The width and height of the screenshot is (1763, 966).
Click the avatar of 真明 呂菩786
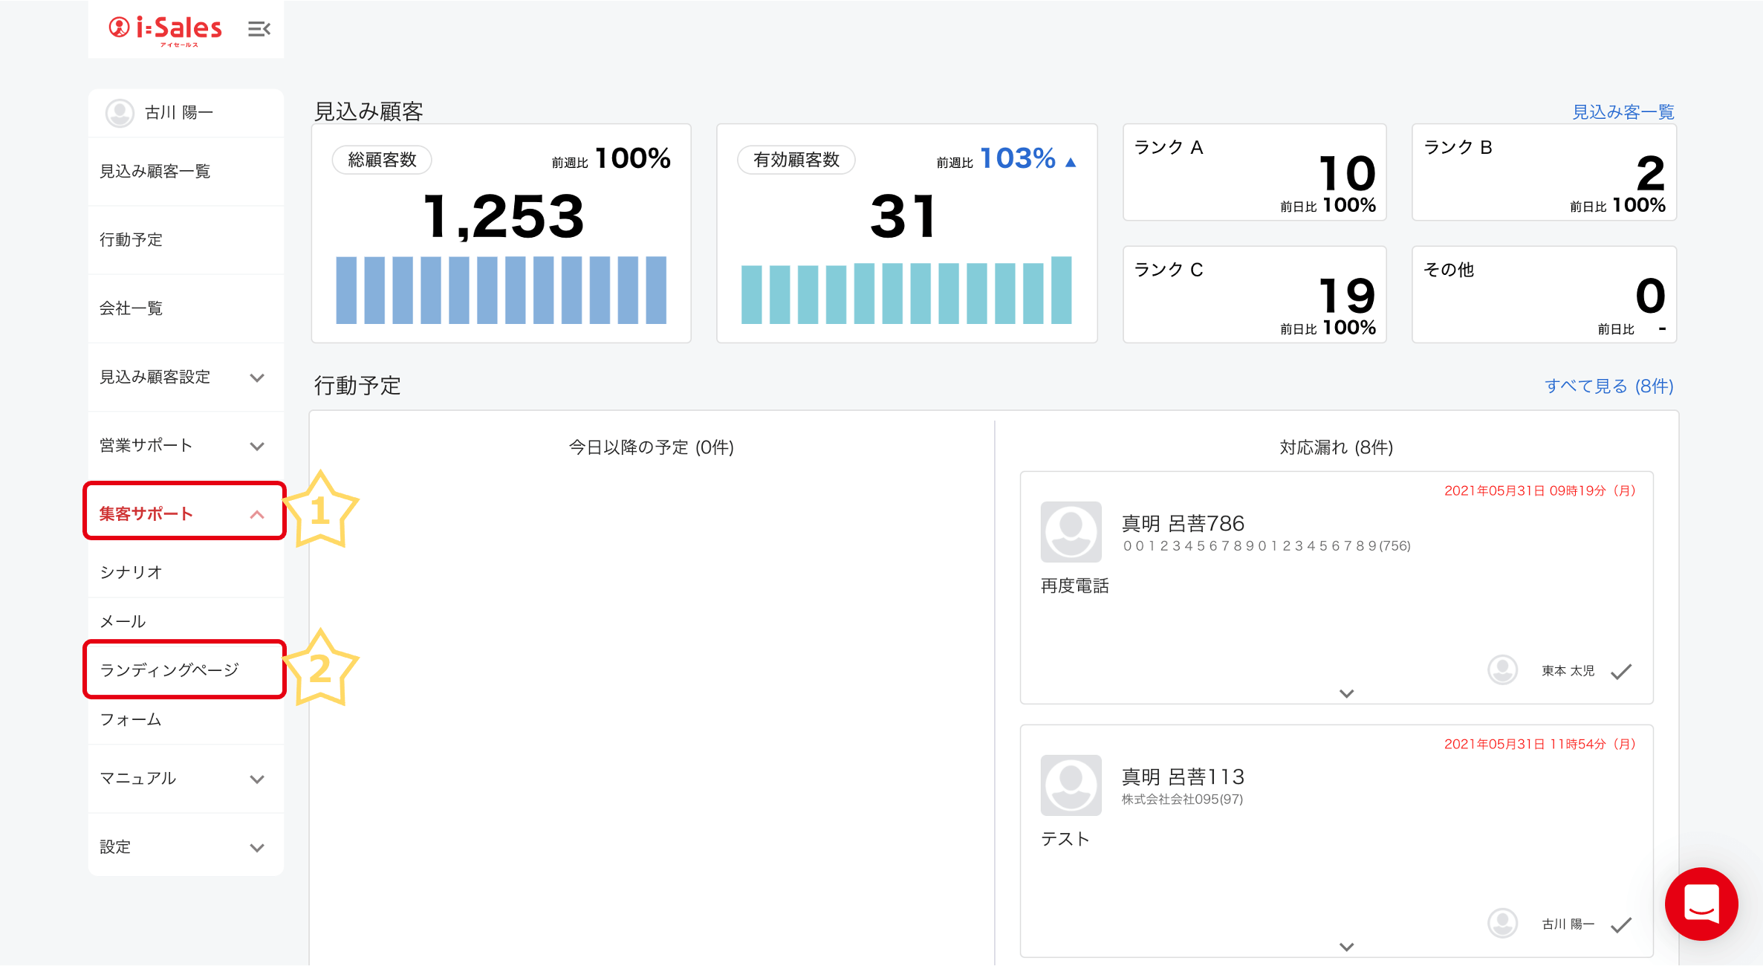coord(1071,531)
